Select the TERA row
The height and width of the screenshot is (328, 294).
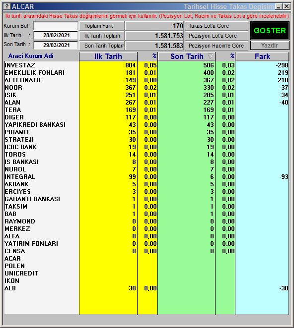pos(147,110)
